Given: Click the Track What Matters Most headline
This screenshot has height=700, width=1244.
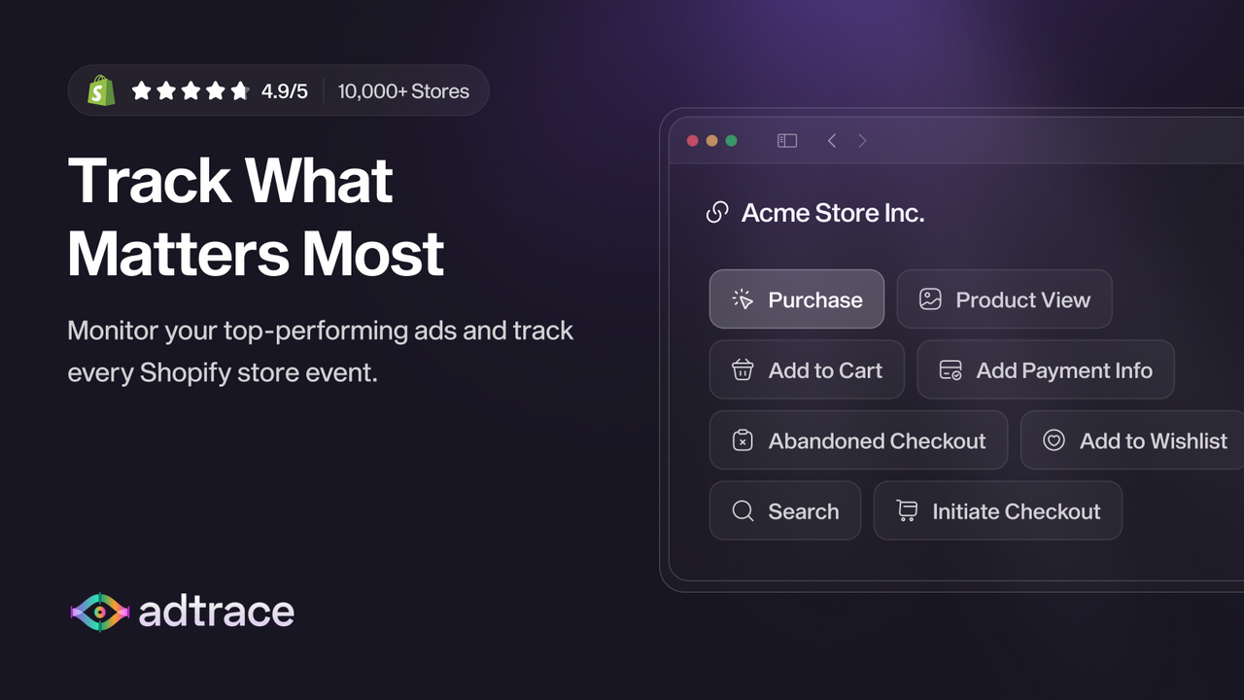Looking at the screenshot, I should click(x=256, y=217).
